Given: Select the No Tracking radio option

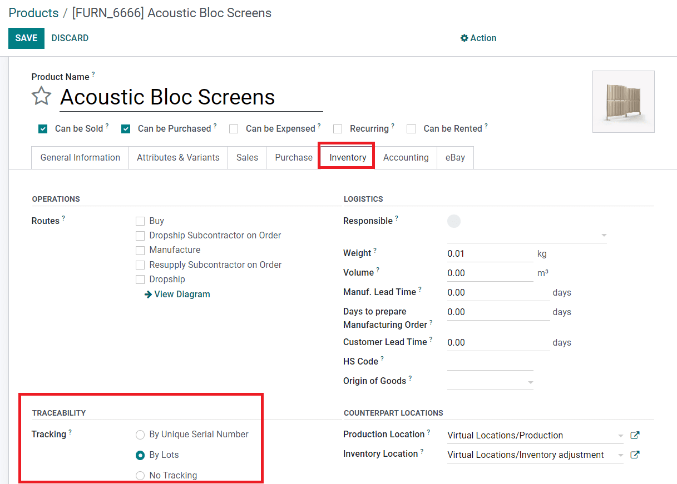Looking at the screenshot, I should [x=140, y=476].
